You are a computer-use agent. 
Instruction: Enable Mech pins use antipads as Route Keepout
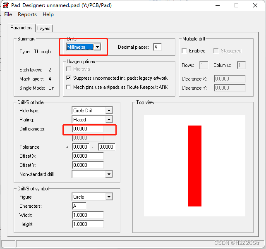68,87
